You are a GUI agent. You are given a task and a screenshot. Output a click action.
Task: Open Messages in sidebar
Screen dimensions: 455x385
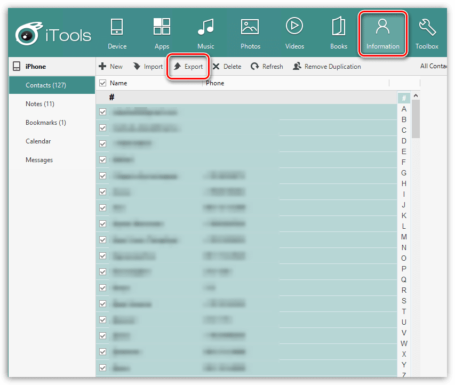coord(39,160)
